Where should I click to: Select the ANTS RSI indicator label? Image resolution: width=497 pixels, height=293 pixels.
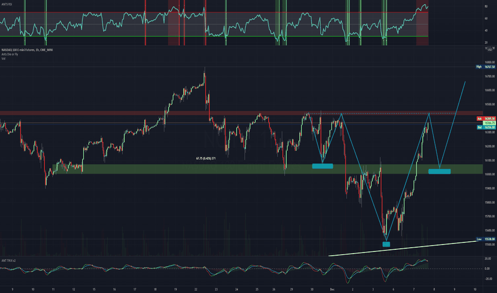tap(6, 4)
